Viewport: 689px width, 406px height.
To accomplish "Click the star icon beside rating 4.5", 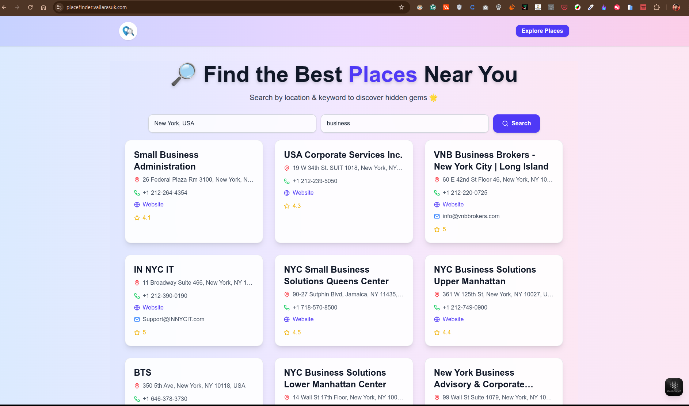I will tap(287, 333).
